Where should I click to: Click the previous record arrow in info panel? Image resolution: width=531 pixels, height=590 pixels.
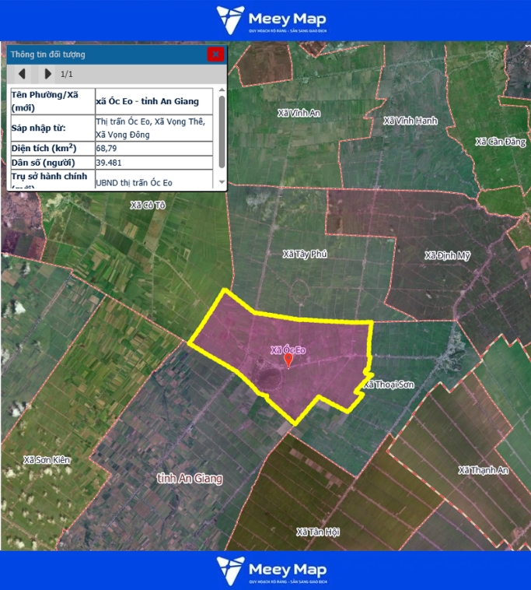(23, 74)
